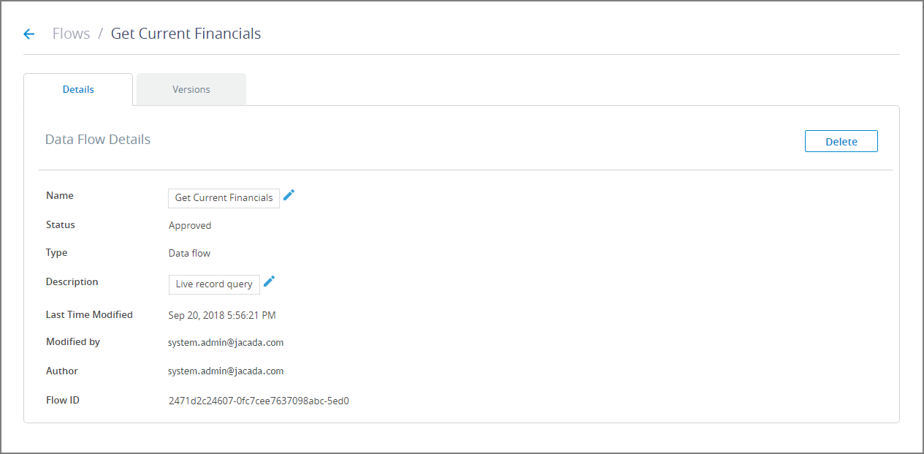Delete this data flow
The width and height of the screenshot is (924, 454).
pyautogui.click(x=841, y=141)
